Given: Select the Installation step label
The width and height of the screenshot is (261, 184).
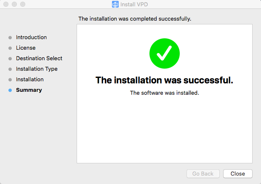Looking at the screenshot, I should tap(30, 80).
